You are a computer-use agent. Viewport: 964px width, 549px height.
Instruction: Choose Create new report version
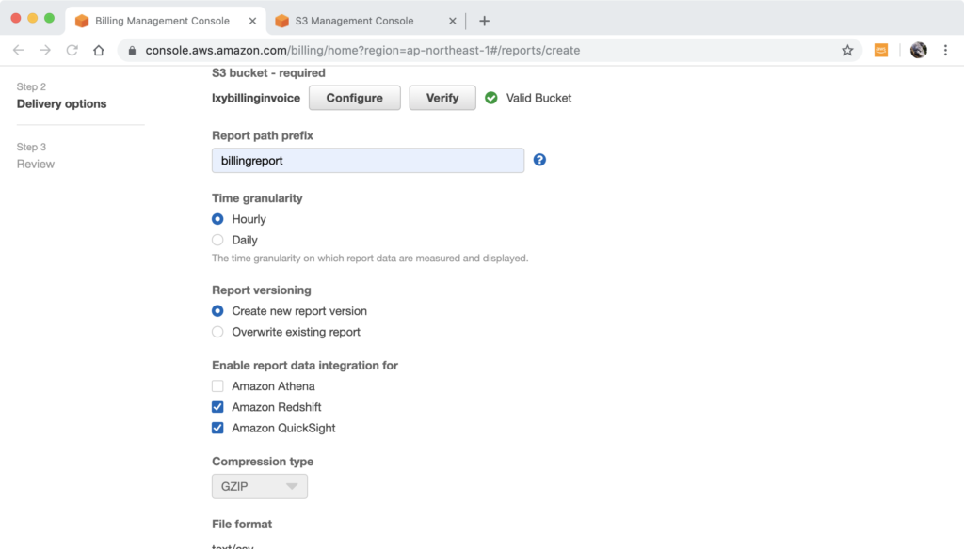tap(217, 311)
